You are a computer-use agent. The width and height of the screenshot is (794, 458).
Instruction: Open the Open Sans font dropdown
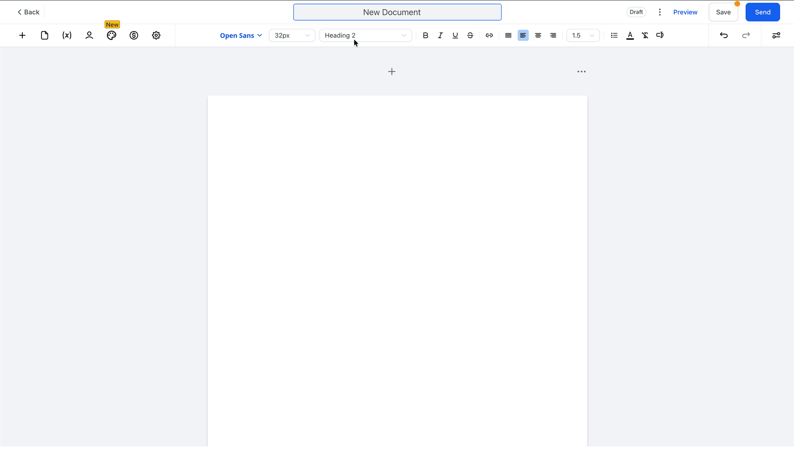click(x=241, y=35)
